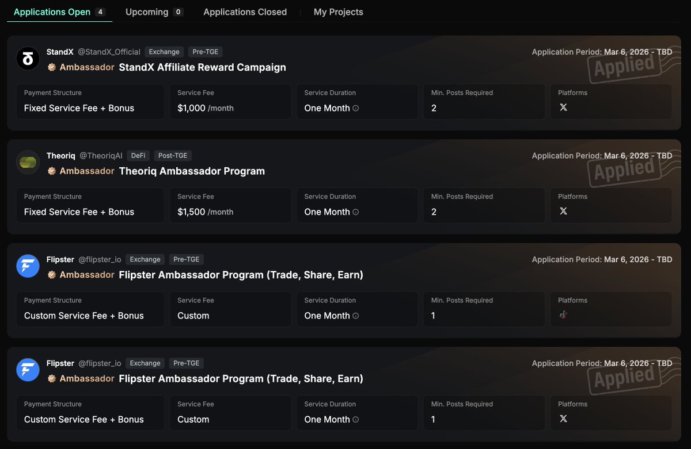Select Theoriq Fixed Service Fee + Bonus text
Screen dimensions: 691x449
tap(79, 212)
